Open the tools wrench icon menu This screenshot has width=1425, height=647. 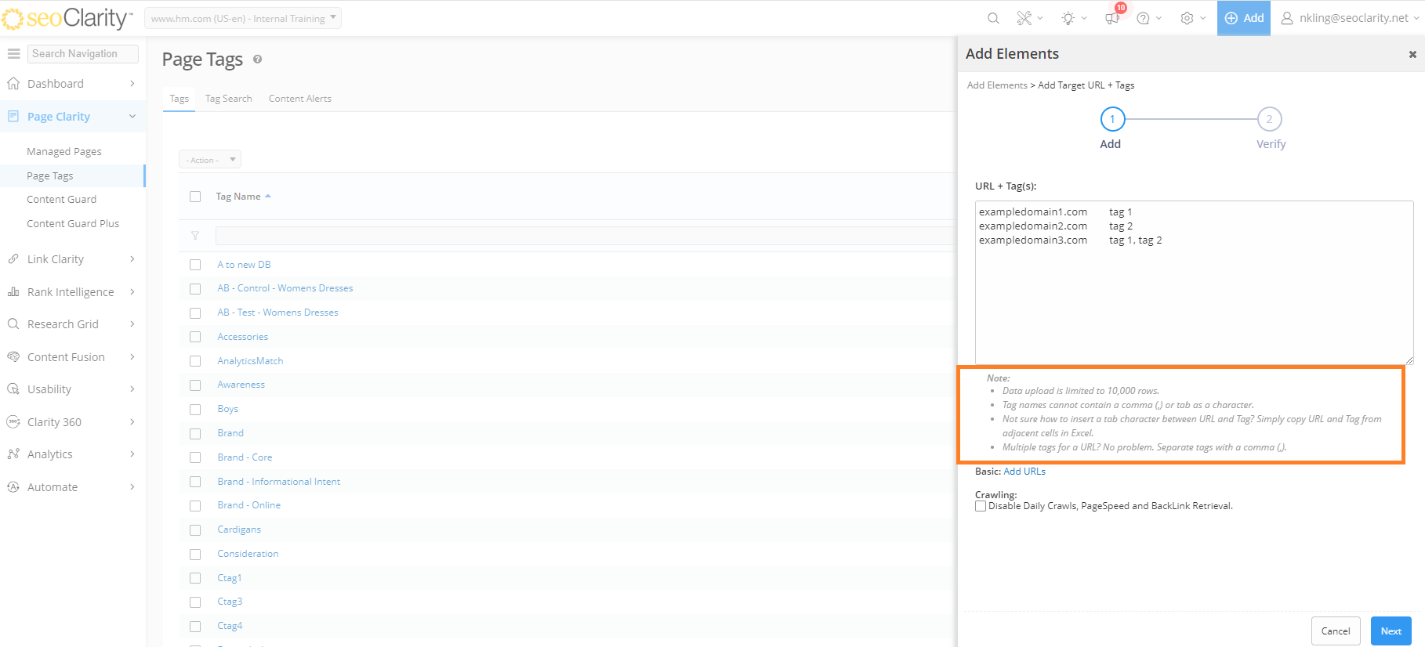click(1024, 18)
